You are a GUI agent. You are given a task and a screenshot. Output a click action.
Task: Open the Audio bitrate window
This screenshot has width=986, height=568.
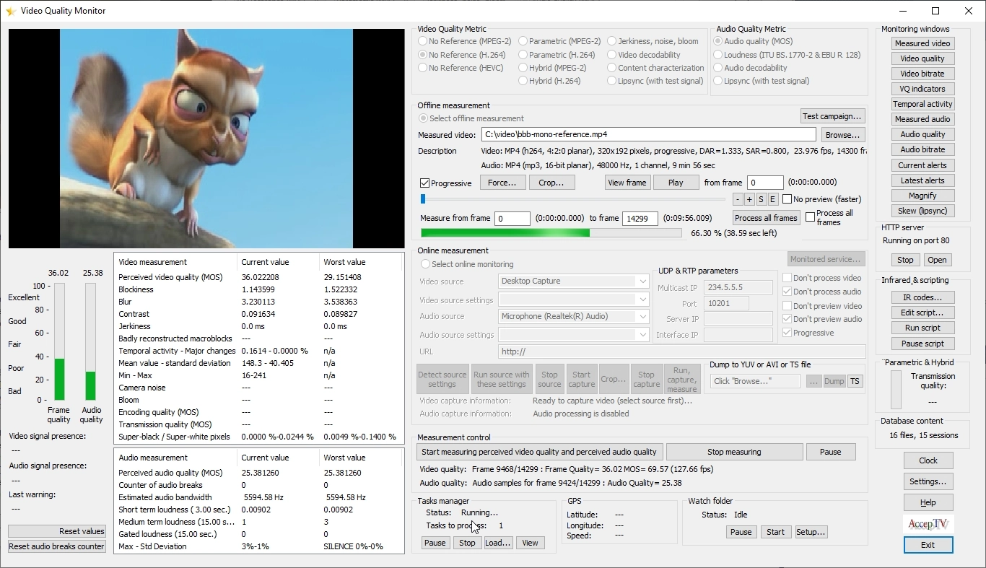[x=922, y=149]
